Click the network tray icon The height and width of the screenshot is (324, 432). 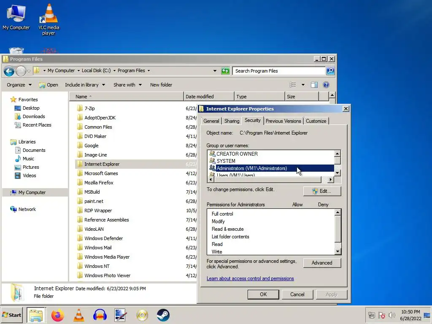point(371,315)
